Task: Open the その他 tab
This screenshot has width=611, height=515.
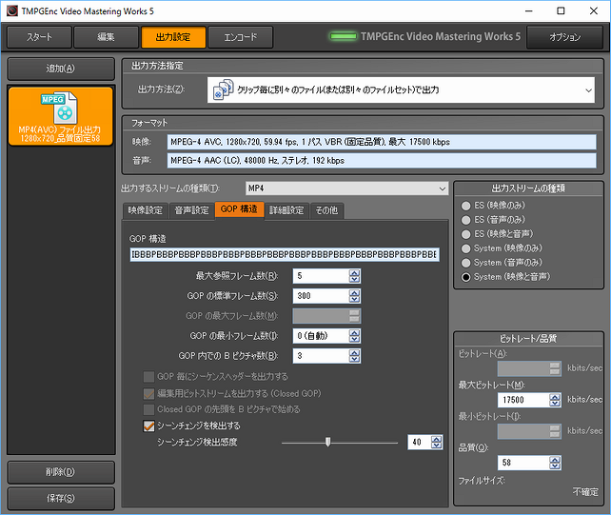Action: [x=326, y=210]
